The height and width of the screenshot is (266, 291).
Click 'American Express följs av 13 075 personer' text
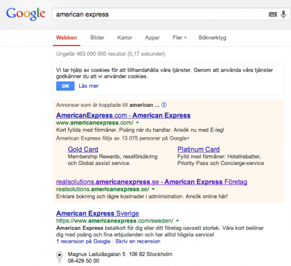(x=123, y=138)
